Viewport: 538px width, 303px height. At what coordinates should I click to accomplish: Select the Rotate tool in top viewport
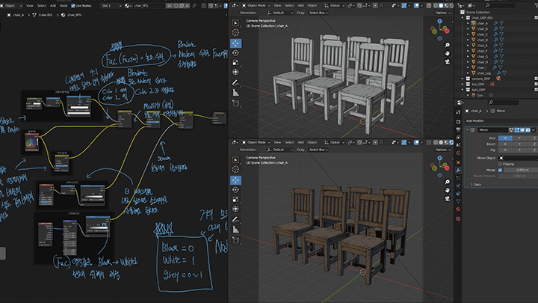point(235,53)
